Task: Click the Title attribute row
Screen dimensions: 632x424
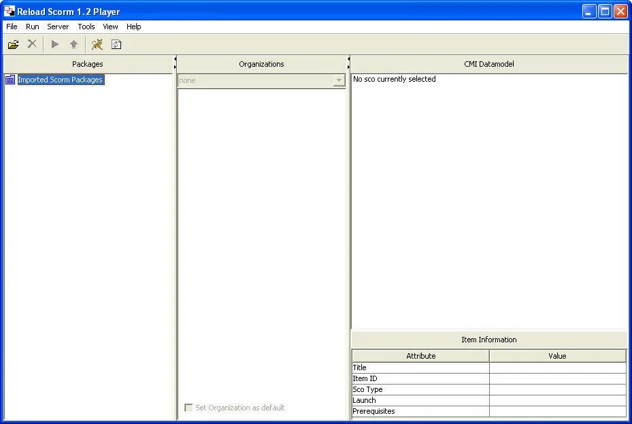Action: tap(489, 368)
